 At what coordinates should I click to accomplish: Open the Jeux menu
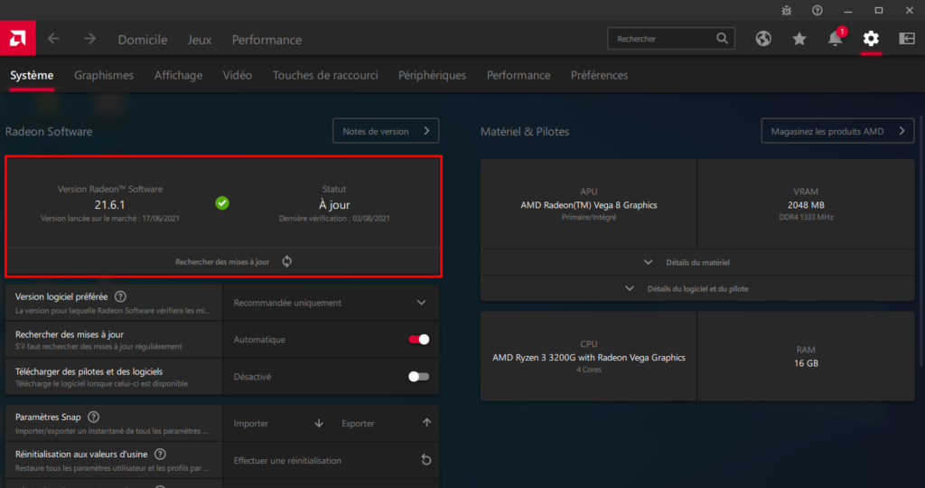200,40
